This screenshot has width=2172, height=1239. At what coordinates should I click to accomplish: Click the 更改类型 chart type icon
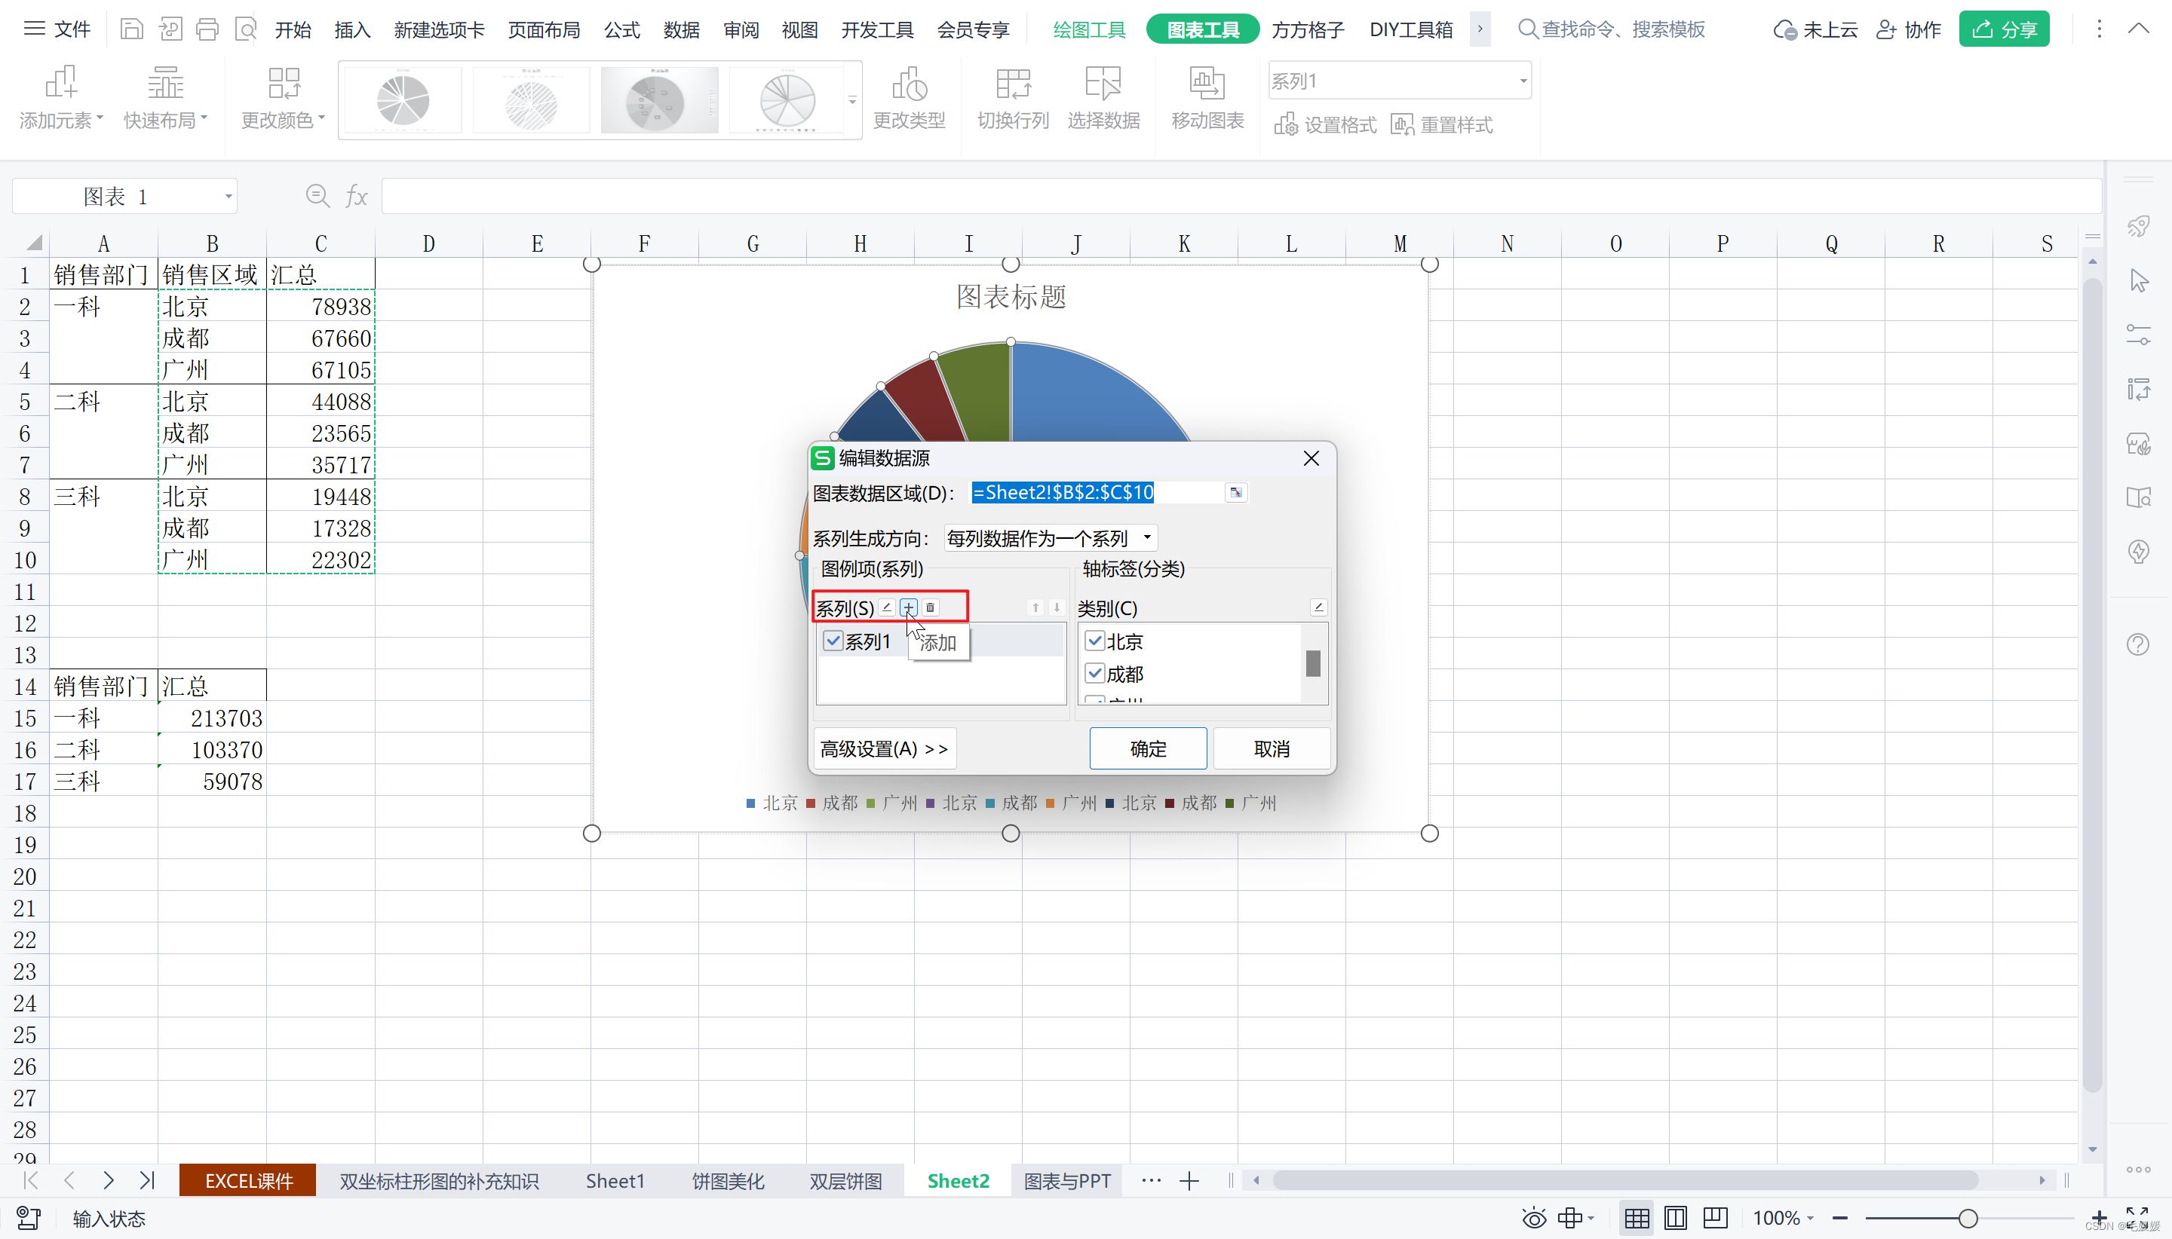click(909, 84)
